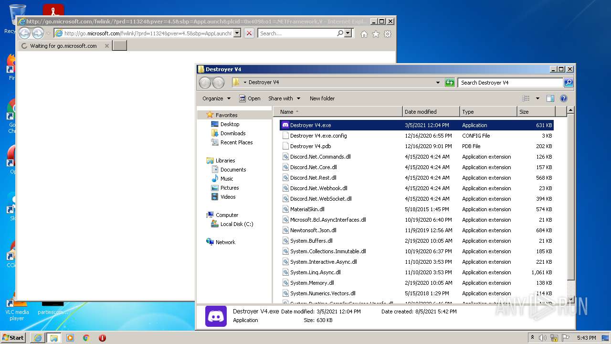611x344 pixels.
Task: Click the Windows Start button
Action: click(13, 338)
